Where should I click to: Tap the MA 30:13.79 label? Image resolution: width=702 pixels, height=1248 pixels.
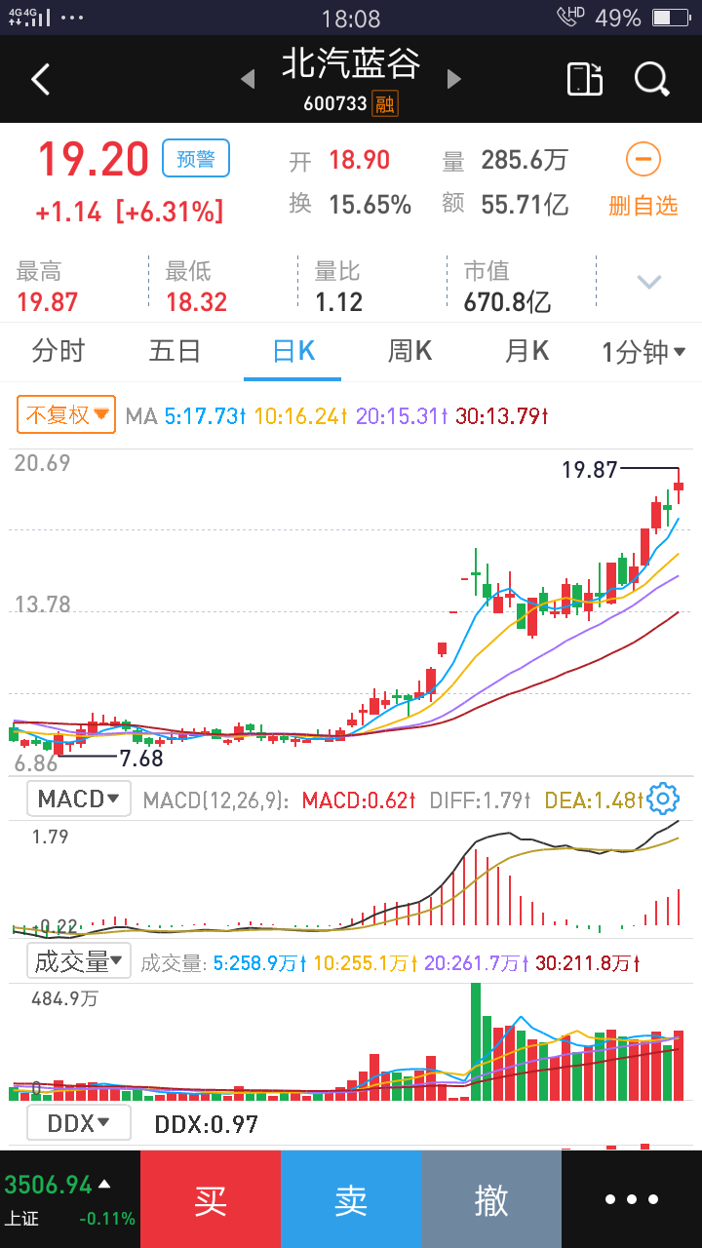(502, 416)
